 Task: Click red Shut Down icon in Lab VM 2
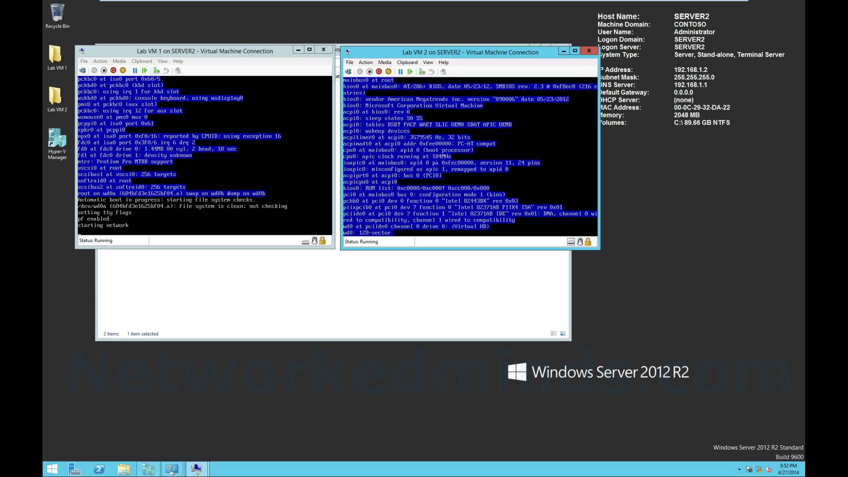point(379,72)
